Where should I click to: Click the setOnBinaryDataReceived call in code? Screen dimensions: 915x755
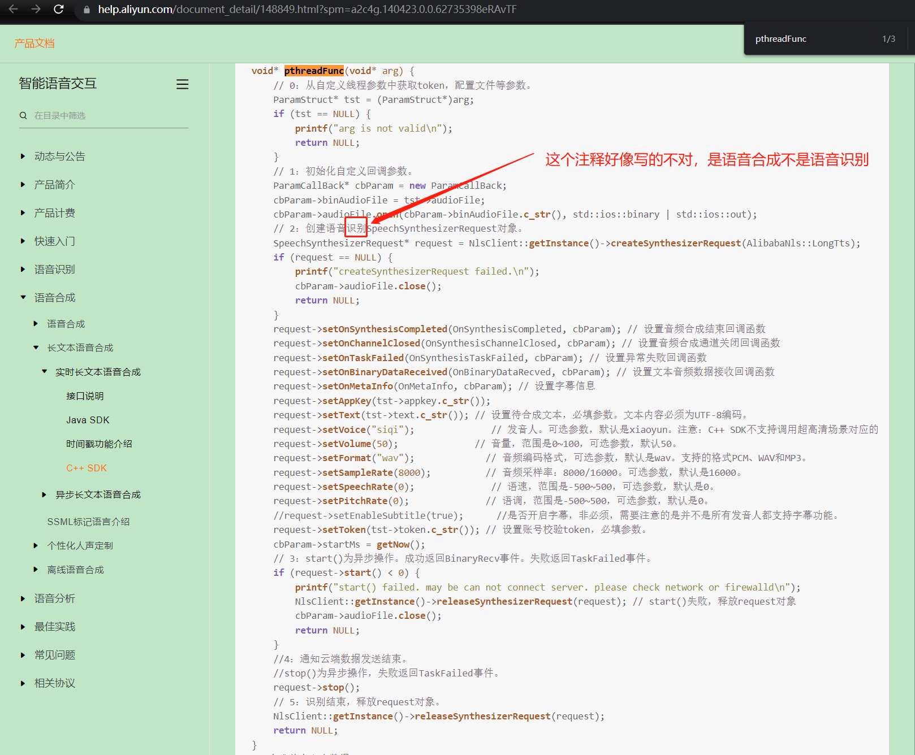coord(385,372)
